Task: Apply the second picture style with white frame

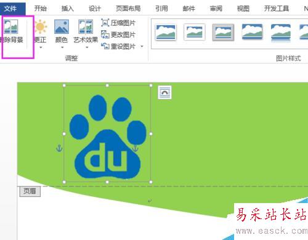Action: click(x=195, y=32)
